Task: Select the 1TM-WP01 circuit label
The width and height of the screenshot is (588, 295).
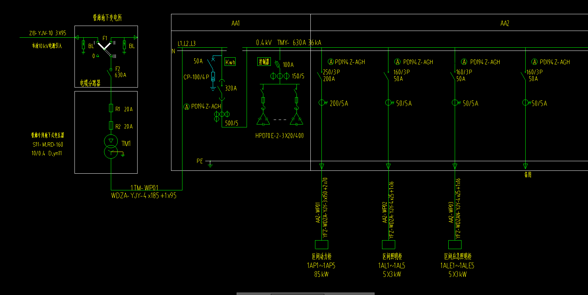Action: click(144, 188)
